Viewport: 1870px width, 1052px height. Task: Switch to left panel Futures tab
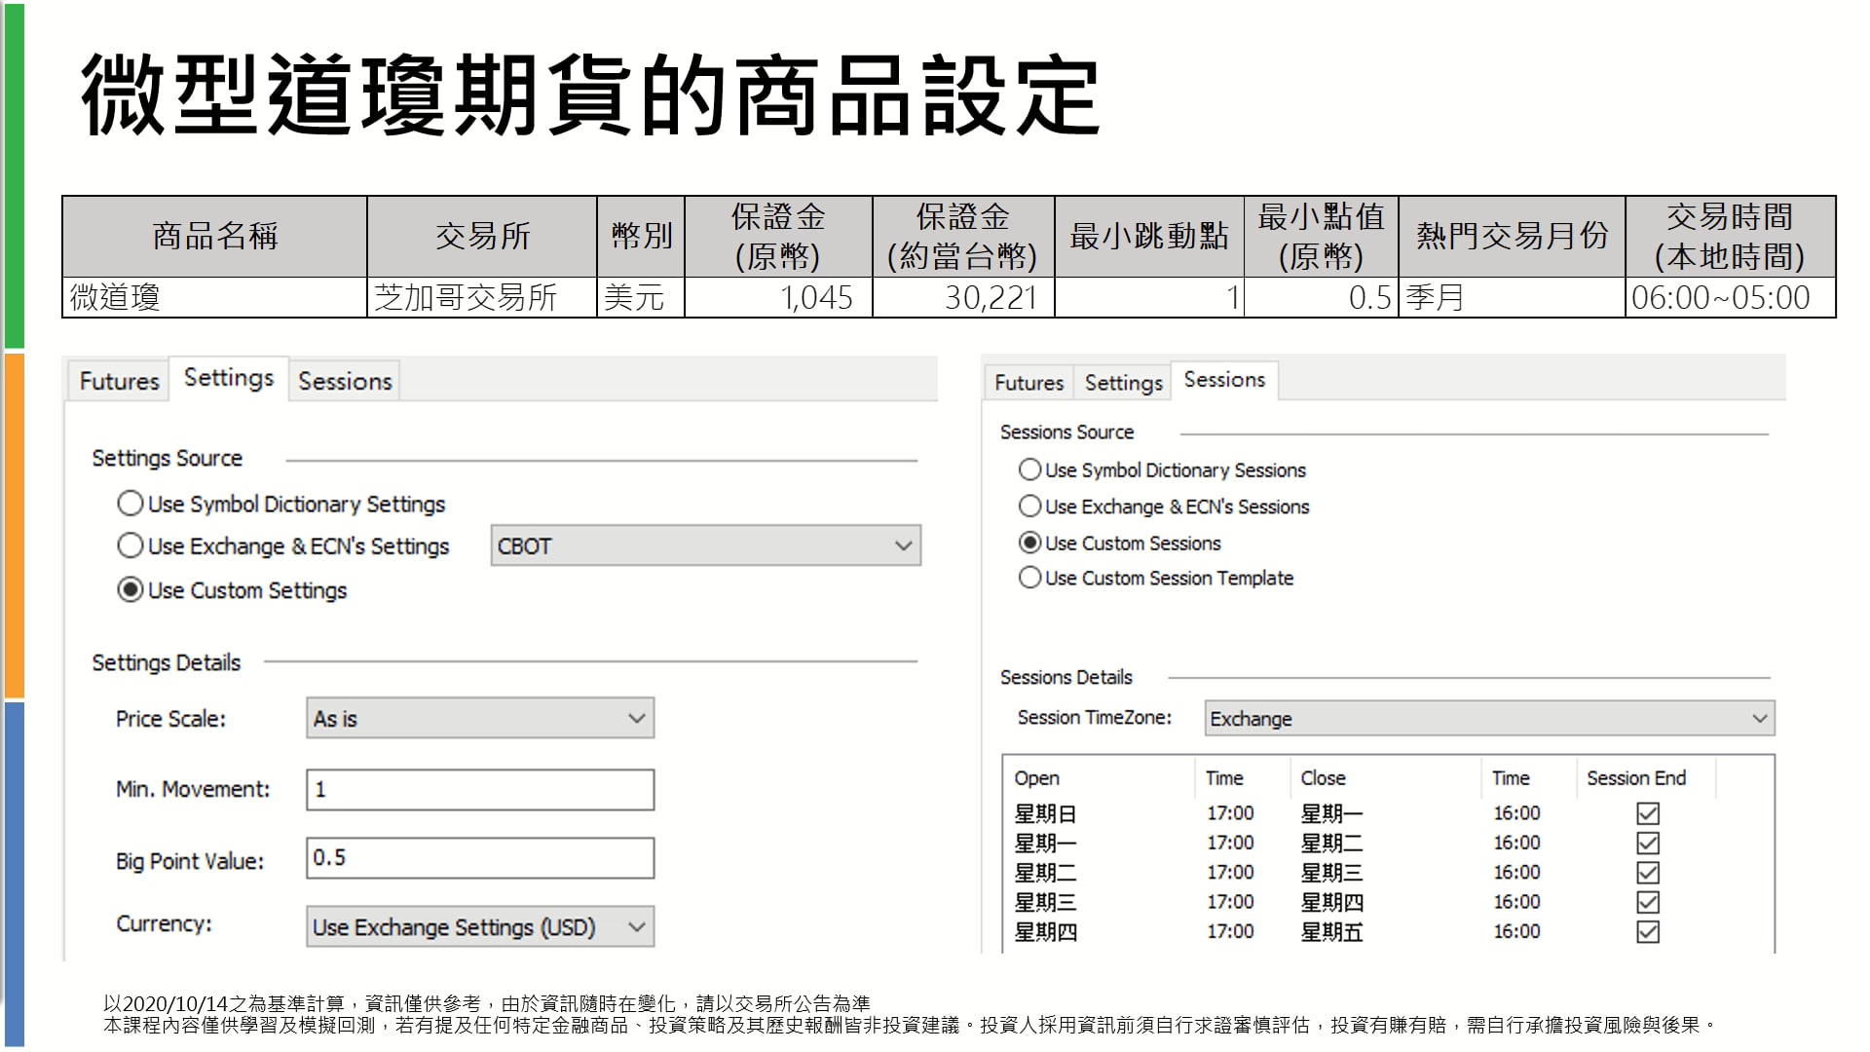119,381
